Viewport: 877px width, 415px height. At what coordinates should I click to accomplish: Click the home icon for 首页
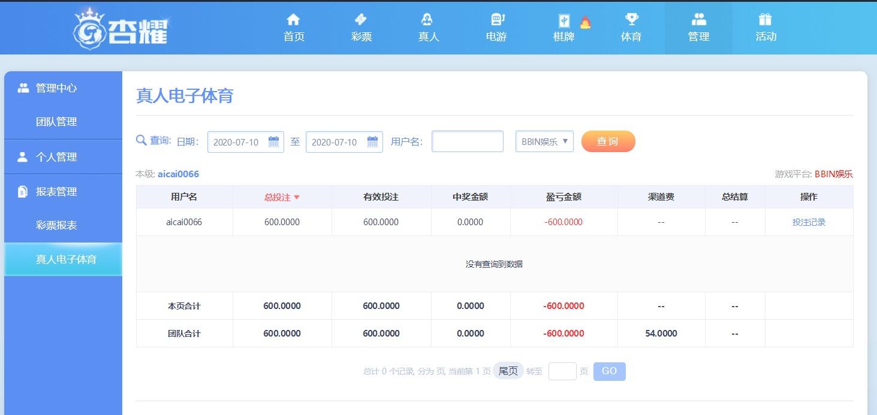point(293,20)
